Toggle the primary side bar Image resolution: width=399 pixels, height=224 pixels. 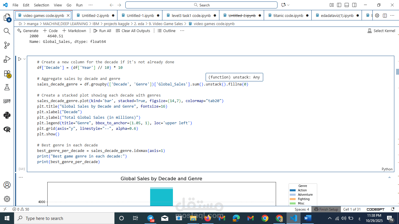click(339, 5)
